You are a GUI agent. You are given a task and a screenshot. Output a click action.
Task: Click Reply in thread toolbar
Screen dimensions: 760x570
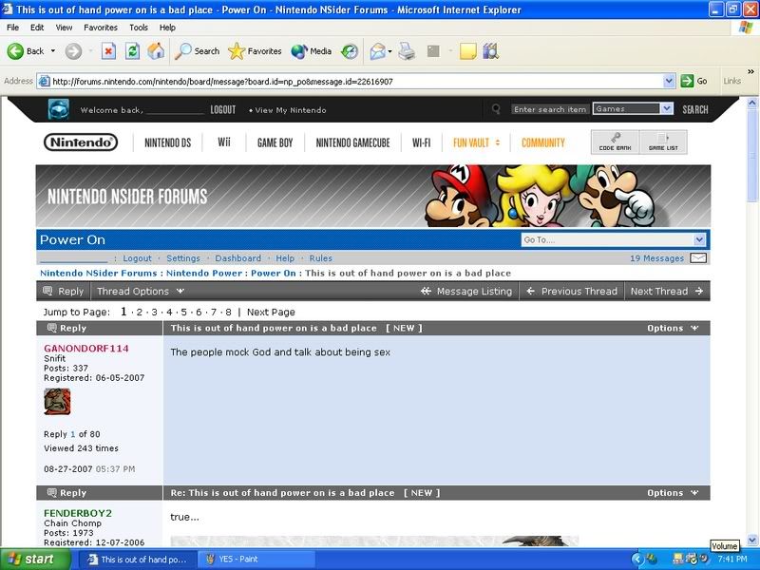pos(64,292)
